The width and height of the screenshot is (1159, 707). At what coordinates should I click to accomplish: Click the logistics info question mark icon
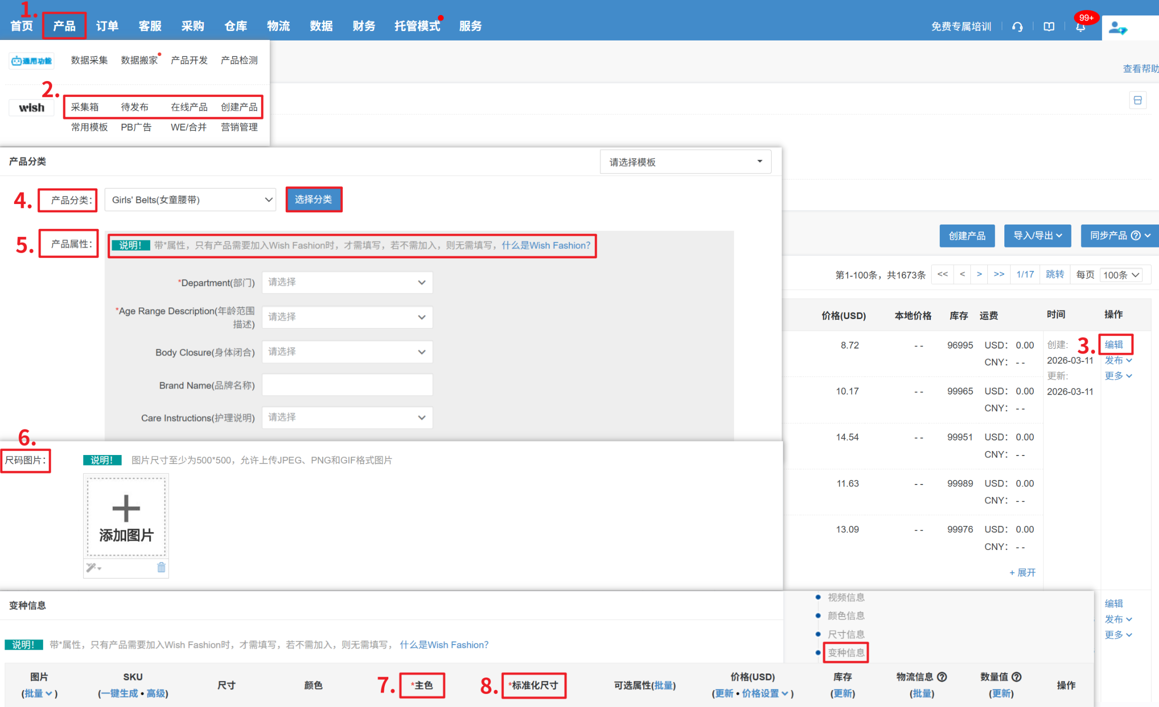(x=942, y=676)
